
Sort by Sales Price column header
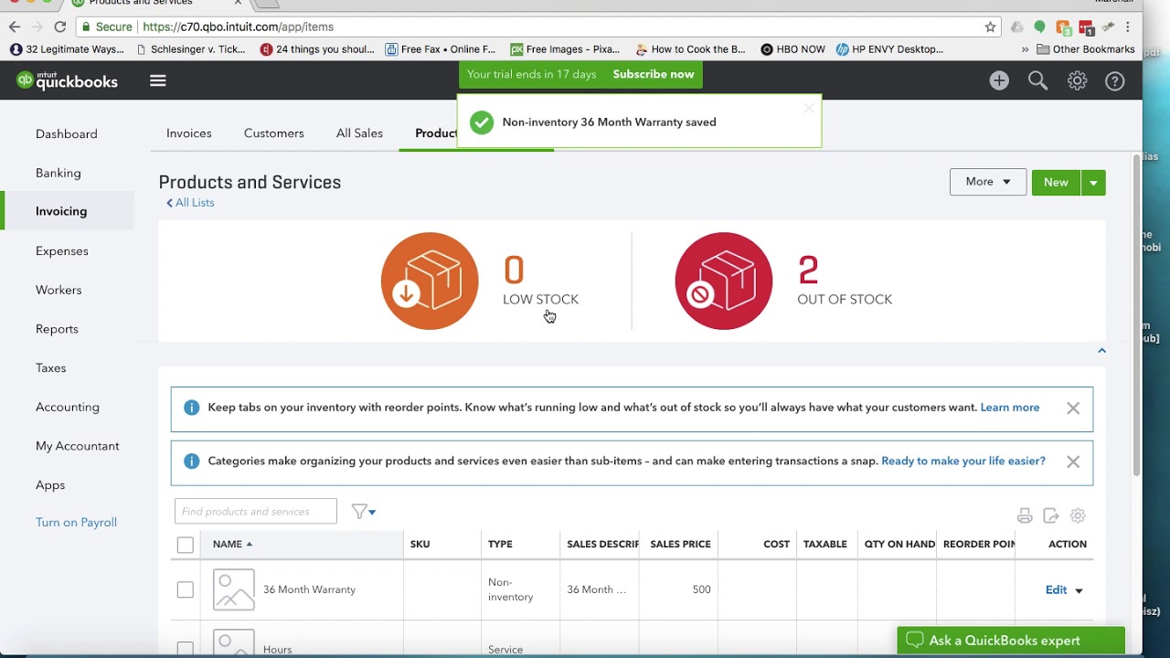[x=680, y=544]
